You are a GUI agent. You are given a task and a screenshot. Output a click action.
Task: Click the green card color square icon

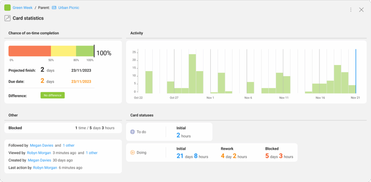(7, 8)
